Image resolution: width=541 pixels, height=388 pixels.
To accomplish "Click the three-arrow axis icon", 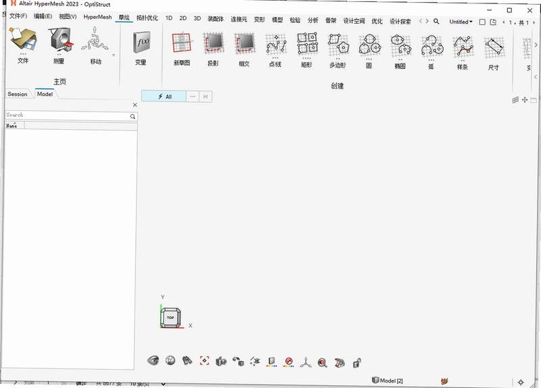I will [x=306, y=362].
